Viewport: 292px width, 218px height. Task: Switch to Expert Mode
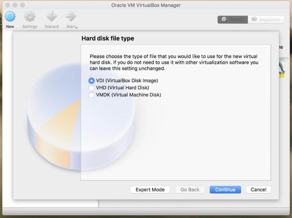150,190
